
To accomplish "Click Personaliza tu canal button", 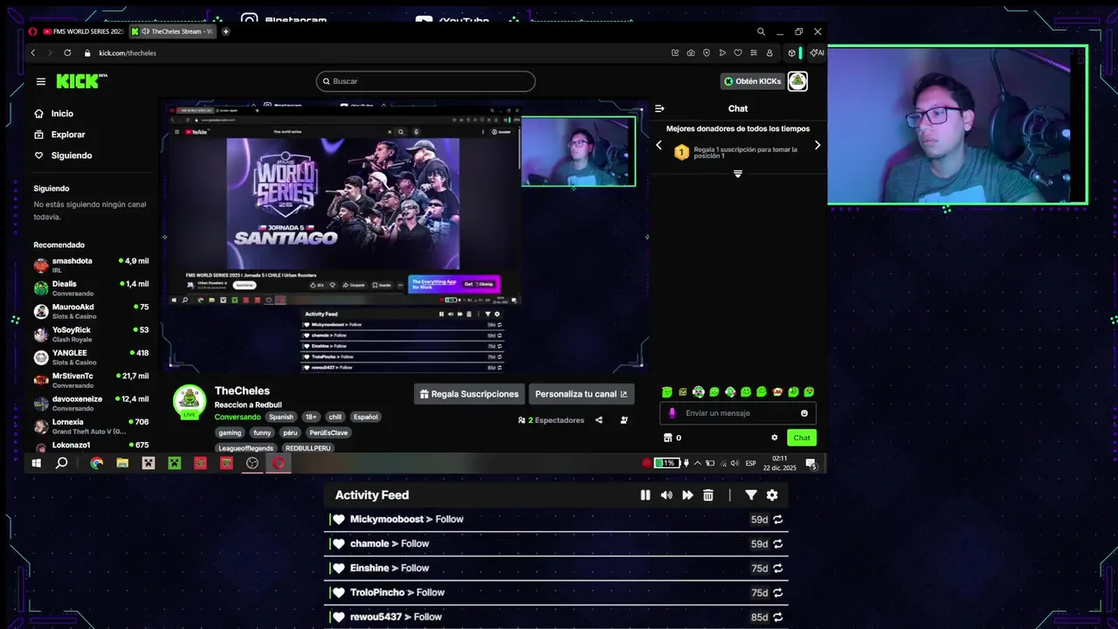I will coord(582,394).
